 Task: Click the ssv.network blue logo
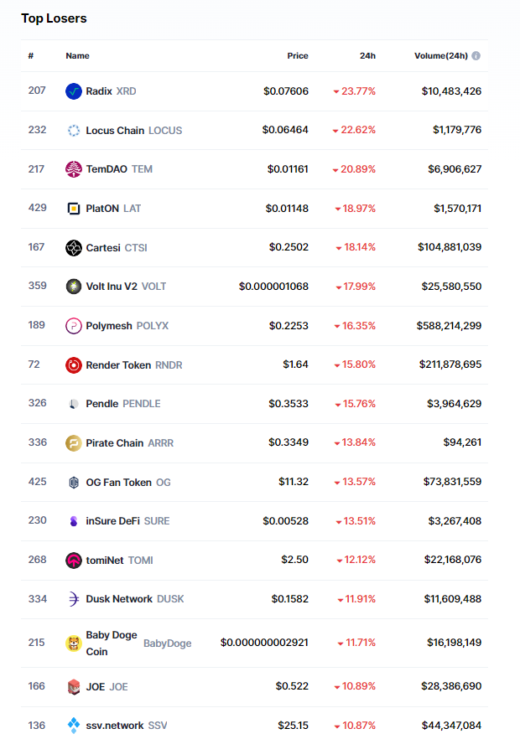coord(74,726)
